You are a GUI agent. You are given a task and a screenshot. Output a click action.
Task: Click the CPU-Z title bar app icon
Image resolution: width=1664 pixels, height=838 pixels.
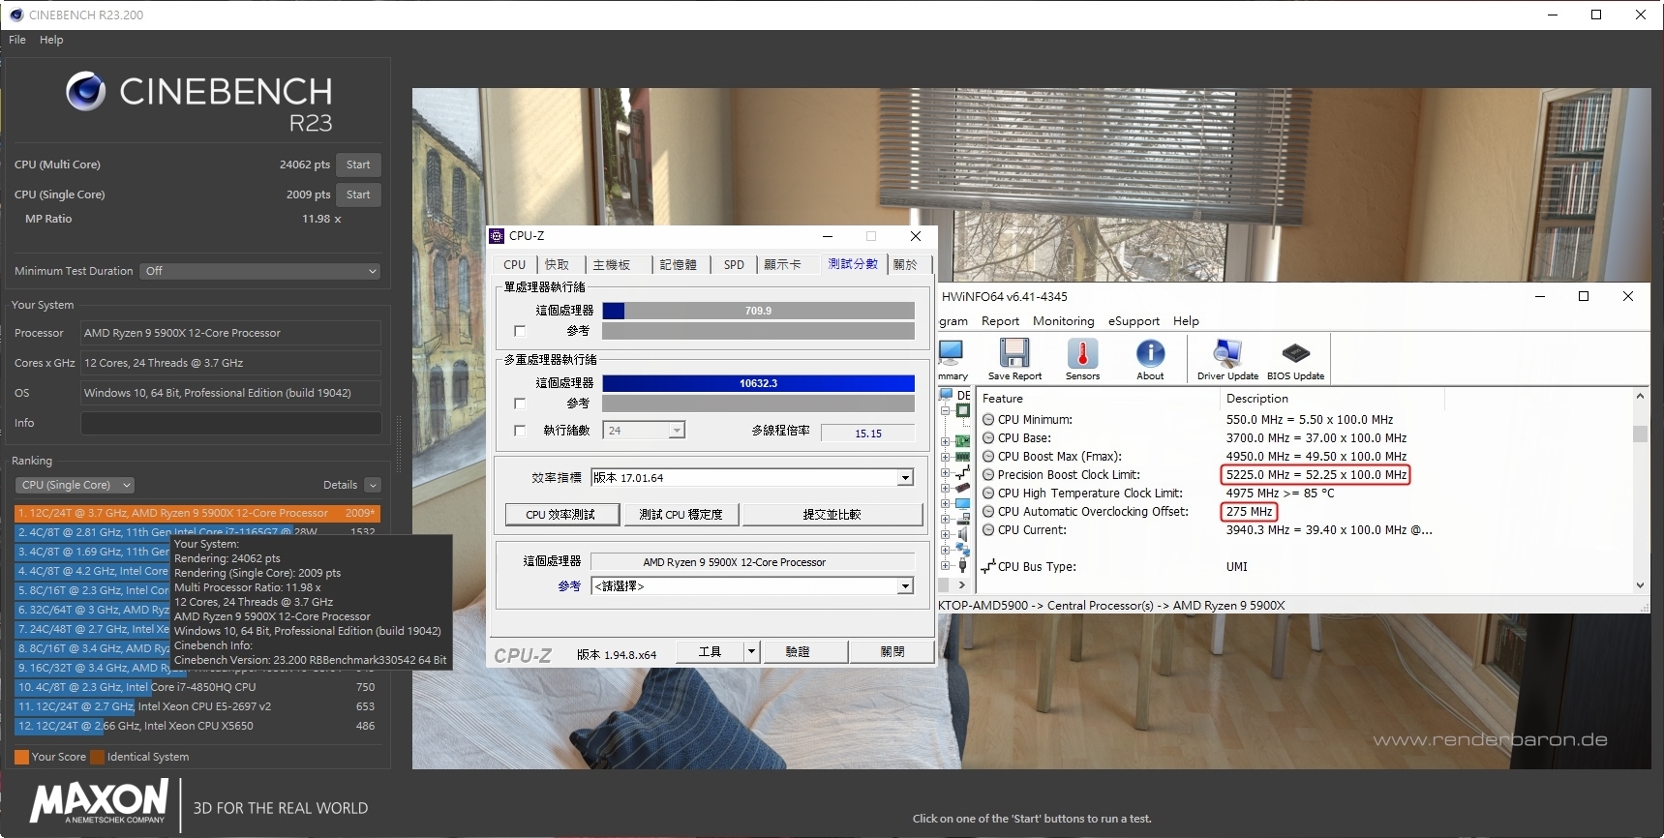497,236
